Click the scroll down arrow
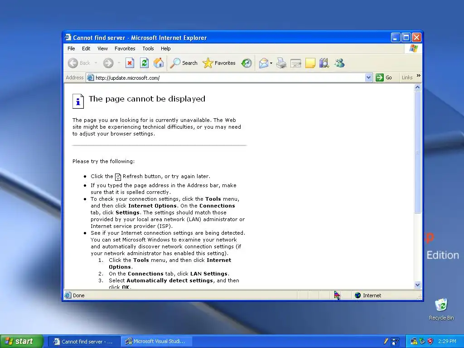The width and height of the screenshot is (464, 348). point(417,285)
